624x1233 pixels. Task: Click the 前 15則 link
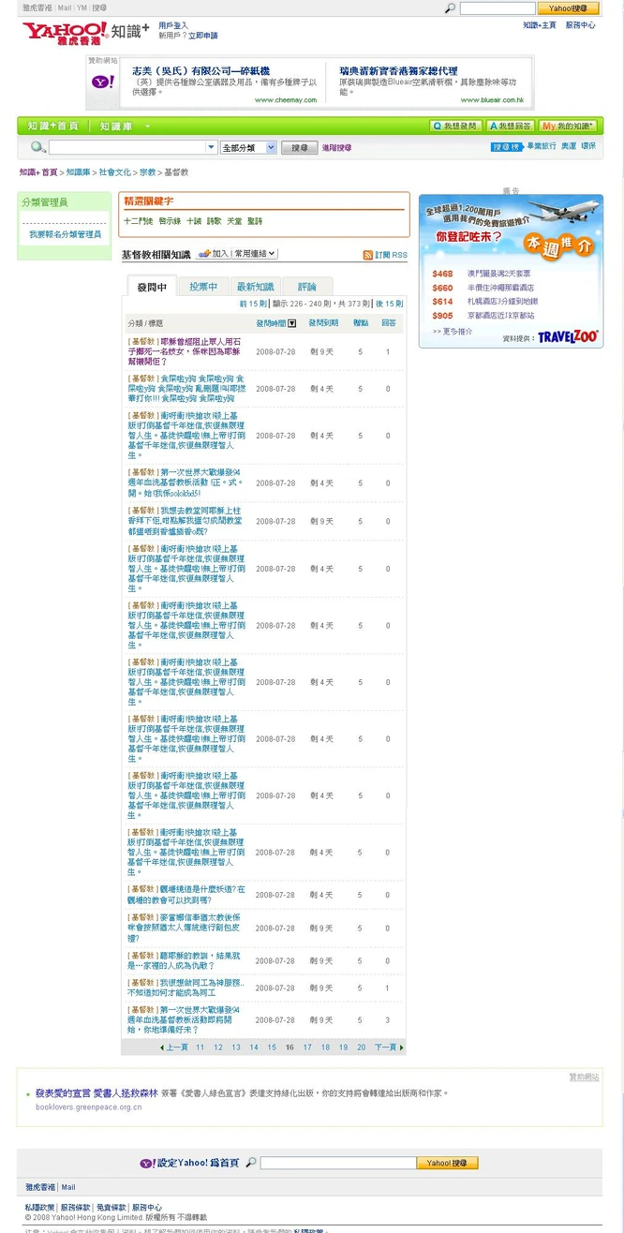(x=253, y=304)
